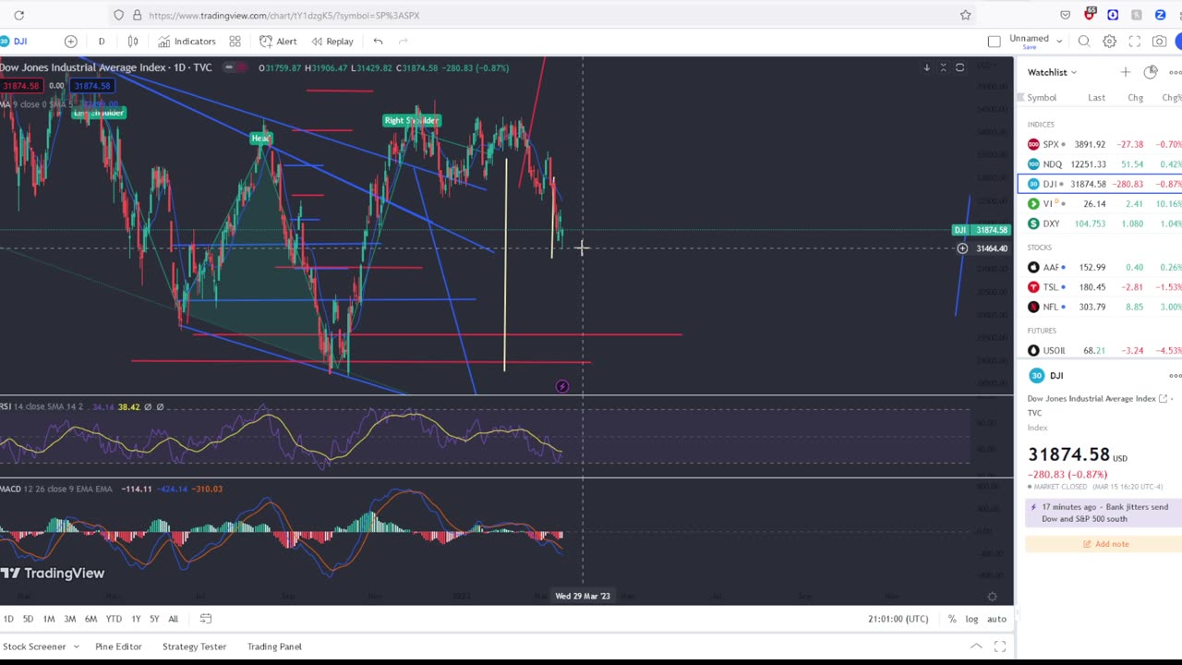Add symbol to watchlist plus icon
The height and width of the screenshot is (665, 1182).
[1125, 72]
